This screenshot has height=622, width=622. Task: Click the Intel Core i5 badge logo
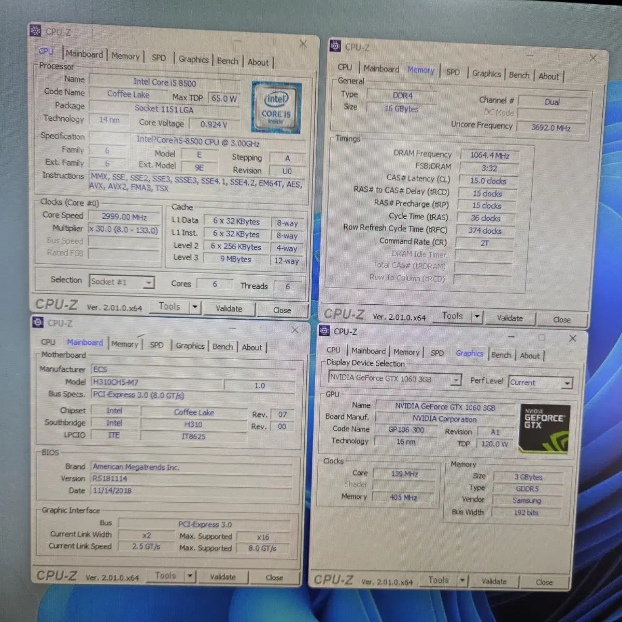(x=276, y=107)
